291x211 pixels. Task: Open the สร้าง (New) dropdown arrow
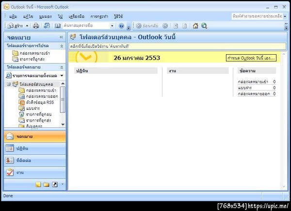(27, 26)
